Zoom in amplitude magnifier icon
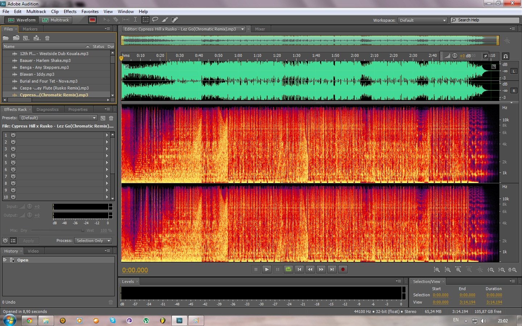This screenshot has width=522, height=326. pos(437,269)
